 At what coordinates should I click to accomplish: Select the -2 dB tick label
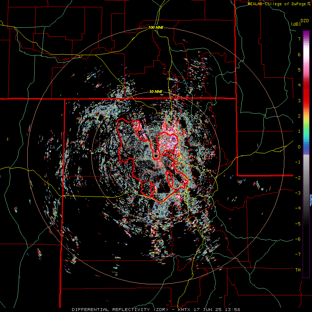(x=298, y=177)
